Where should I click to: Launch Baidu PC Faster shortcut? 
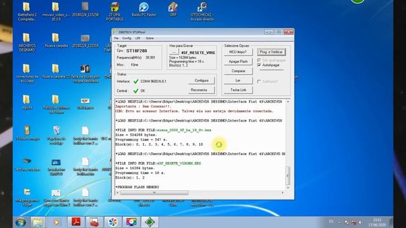pos(144,9)
